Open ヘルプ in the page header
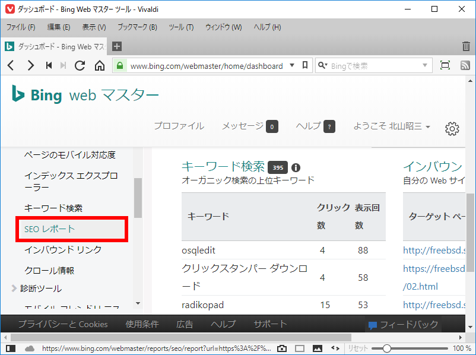This screenshot has height=355, width=476. point(315,126)
